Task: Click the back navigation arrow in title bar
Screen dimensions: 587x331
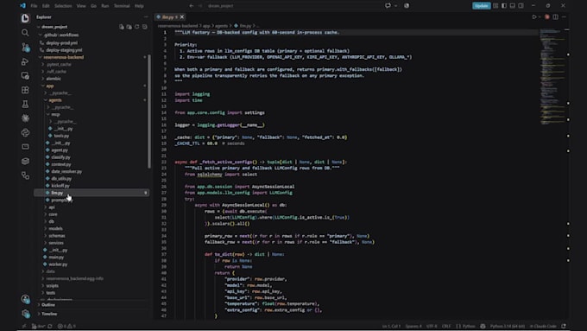Action: [x=192, y=6]
